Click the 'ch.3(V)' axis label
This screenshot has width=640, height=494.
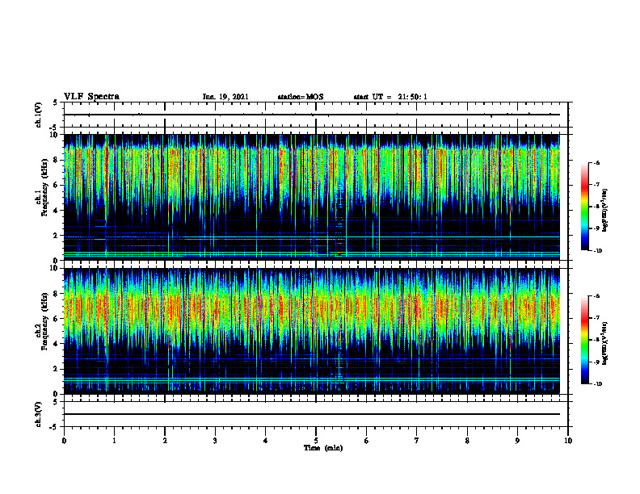38,414
